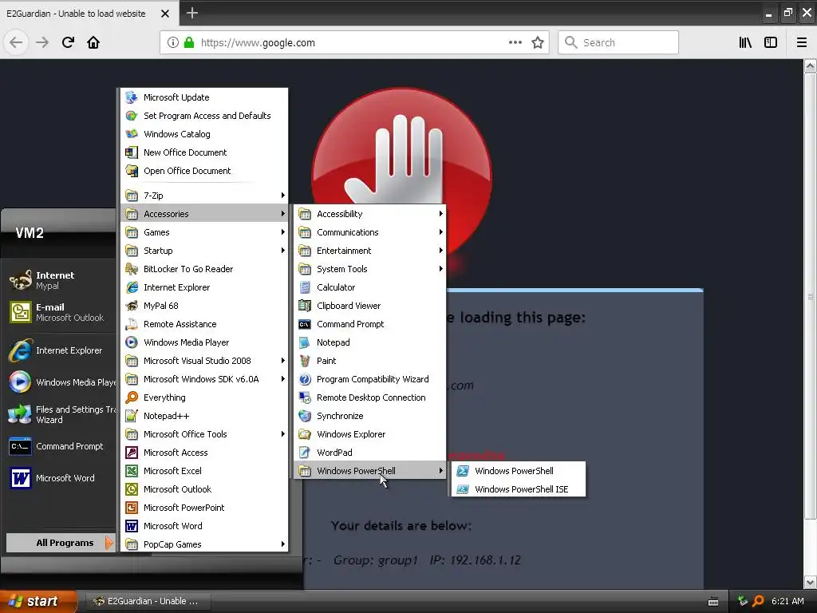This screenshot has height=613, width=817.
Task: Launch Calculator from Accessories menu
Action: 370,287
